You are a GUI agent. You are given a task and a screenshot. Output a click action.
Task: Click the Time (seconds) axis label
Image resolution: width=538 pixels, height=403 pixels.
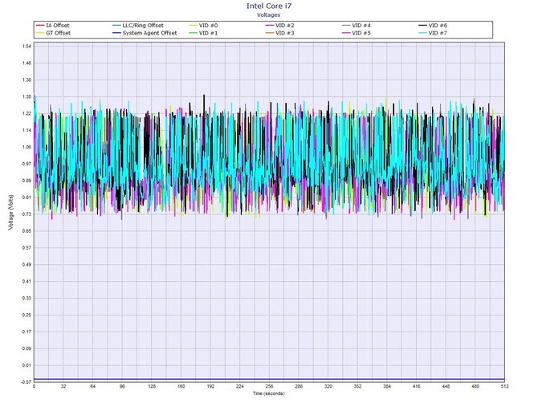[x=269, y=393]
